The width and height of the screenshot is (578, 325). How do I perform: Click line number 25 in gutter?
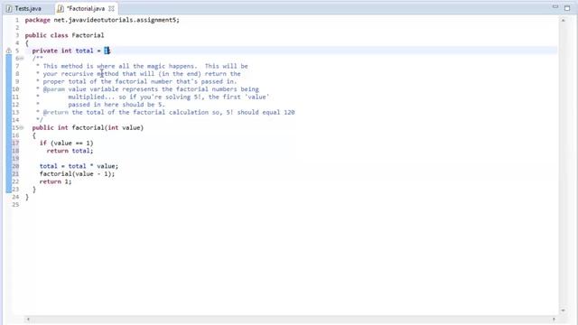tap(15, 205)
